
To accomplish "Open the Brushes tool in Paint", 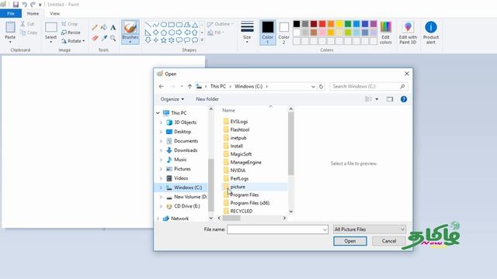I will click(x=130, y=32).
